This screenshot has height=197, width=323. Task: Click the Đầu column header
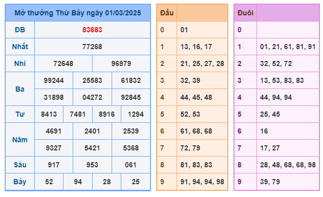tap(167, 13)
